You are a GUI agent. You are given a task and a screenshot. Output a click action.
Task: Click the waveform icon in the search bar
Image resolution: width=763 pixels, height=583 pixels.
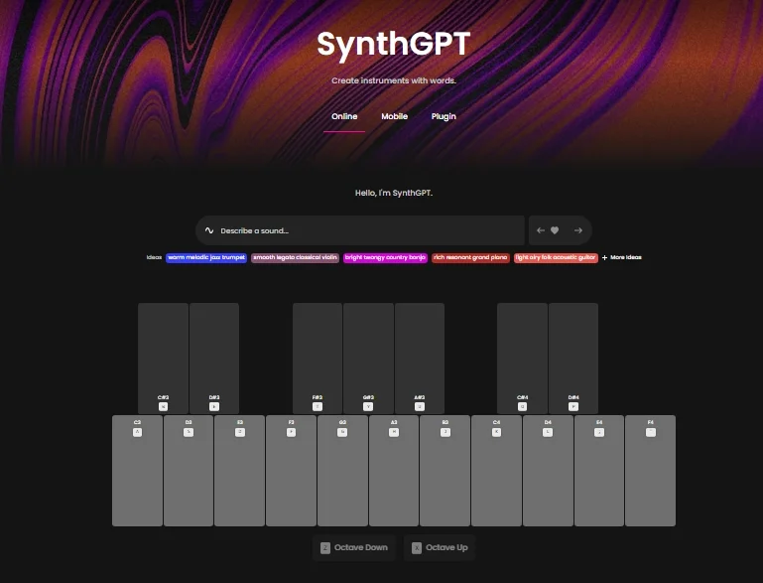[209, 230]
